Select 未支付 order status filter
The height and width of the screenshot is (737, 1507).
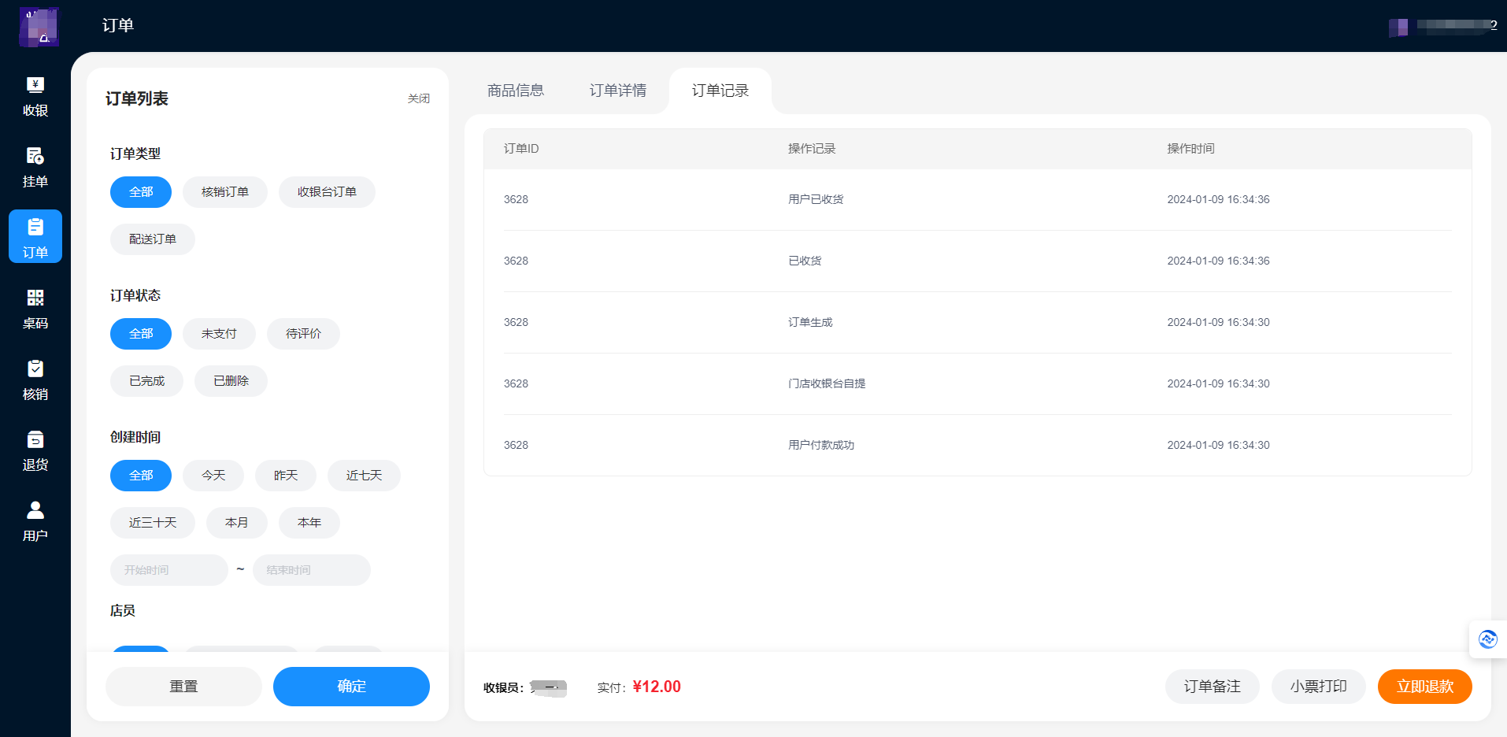219,334
